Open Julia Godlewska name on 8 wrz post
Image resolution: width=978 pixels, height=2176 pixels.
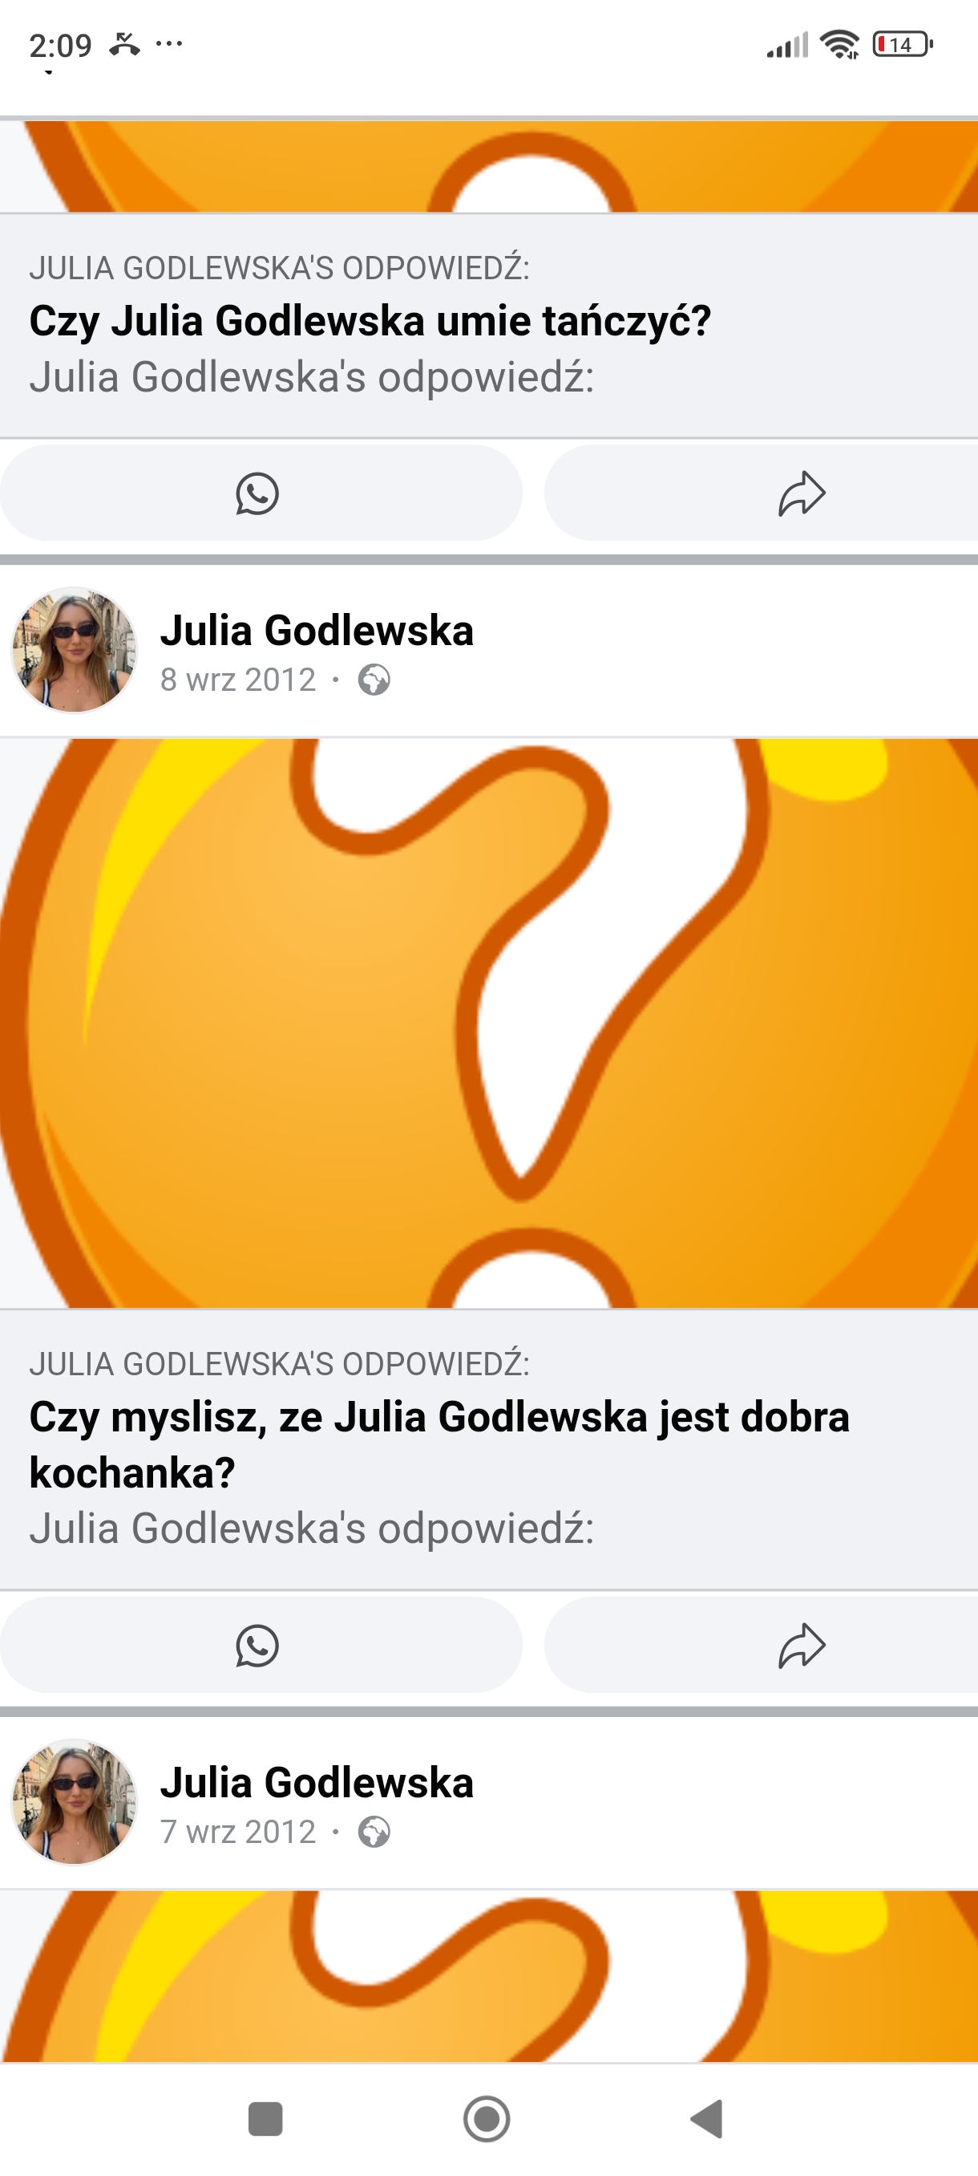[317, 630]
